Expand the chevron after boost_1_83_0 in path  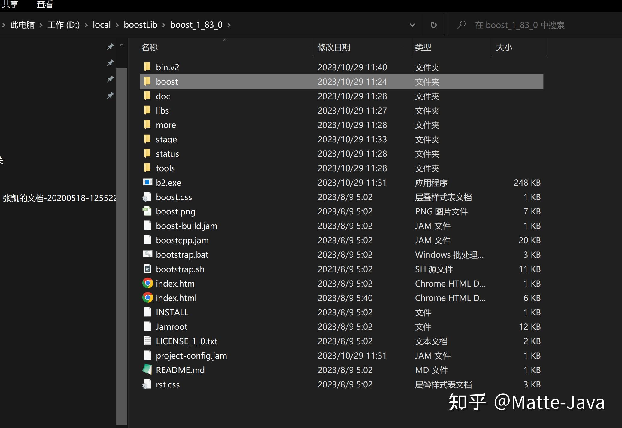[x=229, y=25]
